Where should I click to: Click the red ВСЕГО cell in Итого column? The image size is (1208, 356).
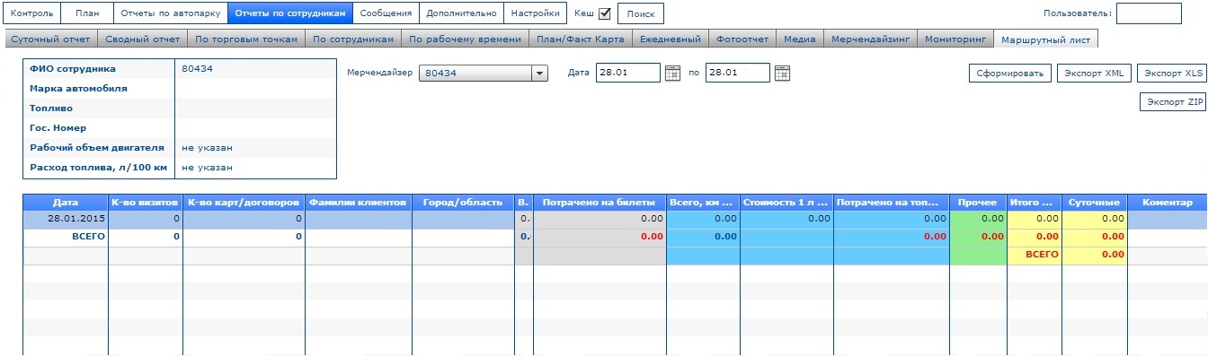1035,255
